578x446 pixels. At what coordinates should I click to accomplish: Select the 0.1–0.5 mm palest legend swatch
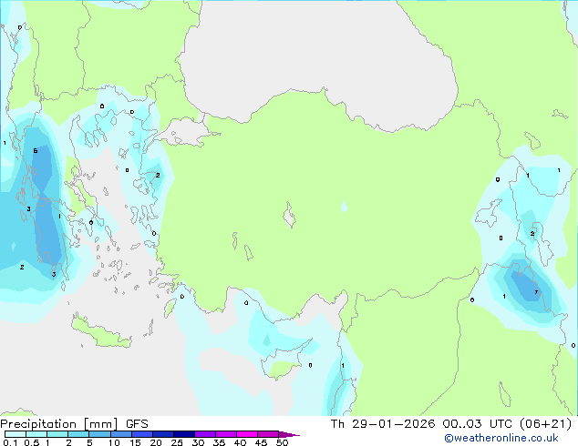tap(15, 434)
